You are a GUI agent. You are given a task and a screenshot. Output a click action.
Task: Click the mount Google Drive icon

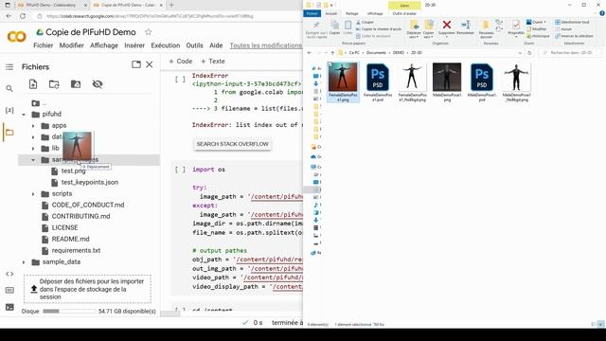click(76, 84)
